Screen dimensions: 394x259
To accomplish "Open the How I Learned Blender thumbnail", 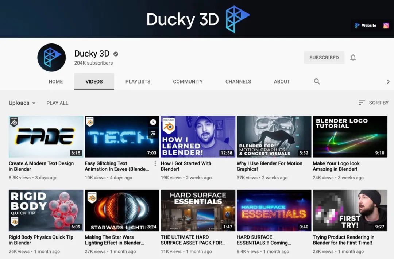I will (x=198, y=137).
